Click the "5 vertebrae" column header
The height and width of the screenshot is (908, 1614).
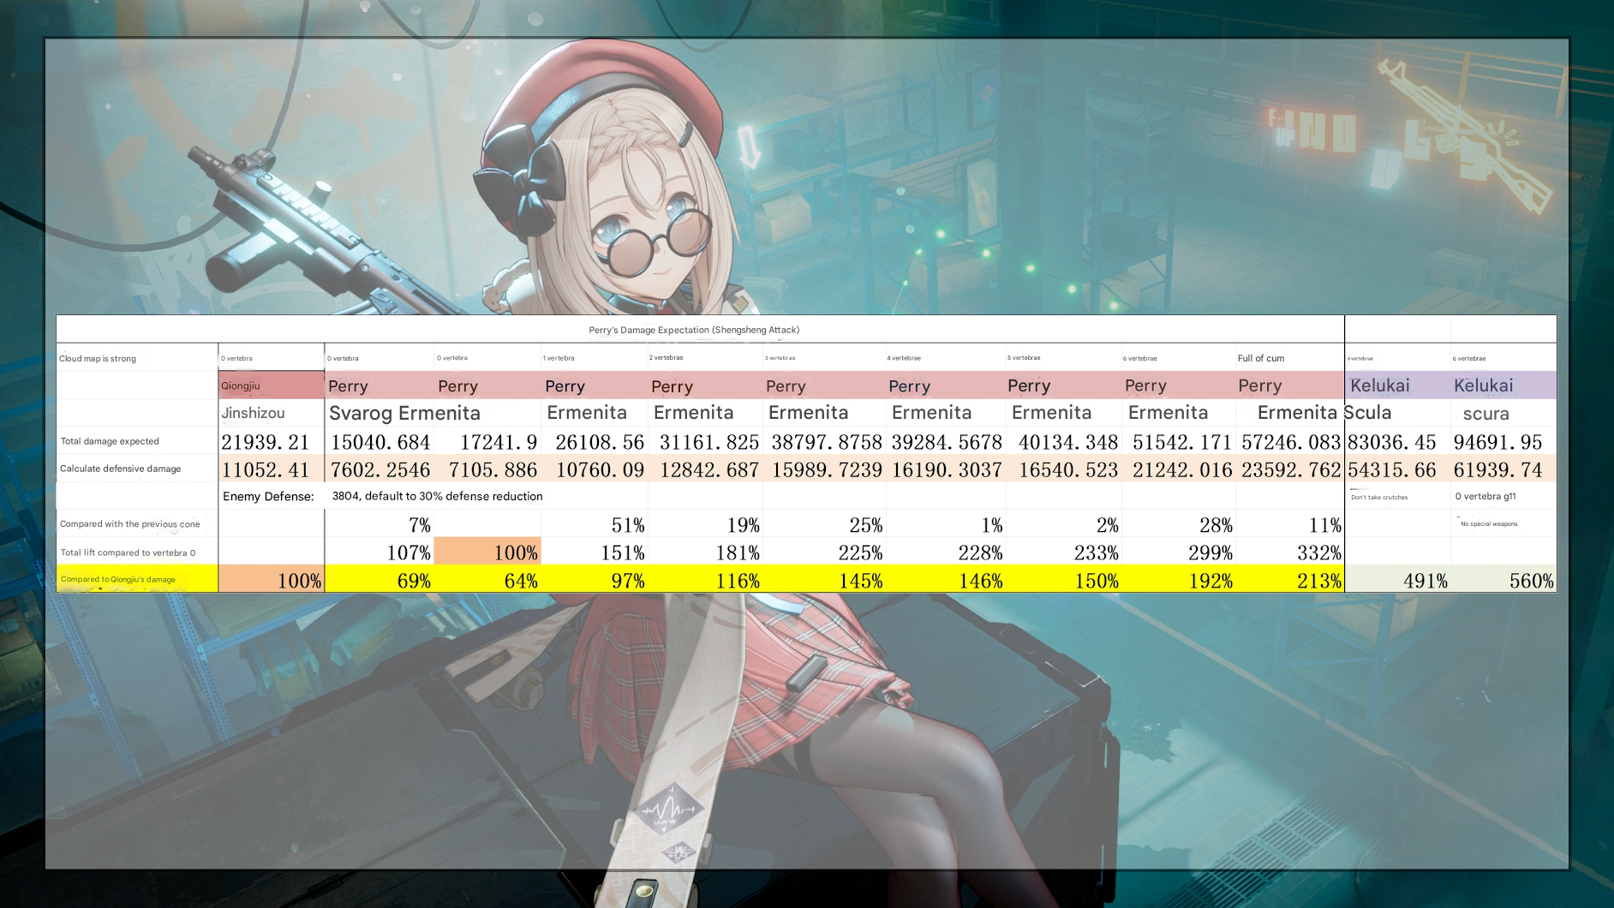[1024, 358]
